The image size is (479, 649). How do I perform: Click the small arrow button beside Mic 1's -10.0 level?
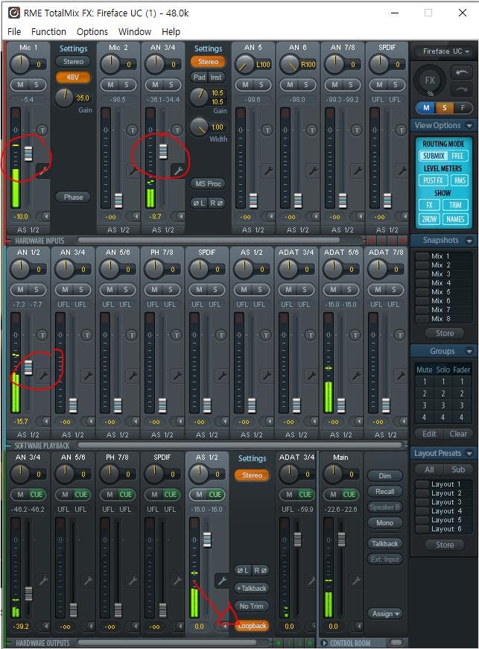click(45, 217)
